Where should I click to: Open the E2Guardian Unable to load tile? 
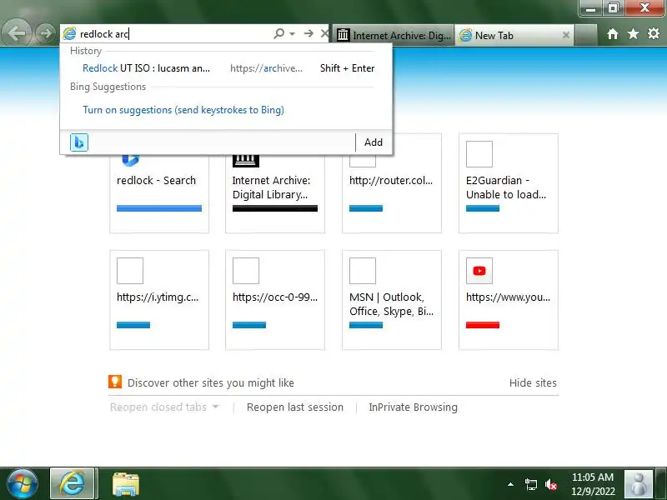pos(509,183)
